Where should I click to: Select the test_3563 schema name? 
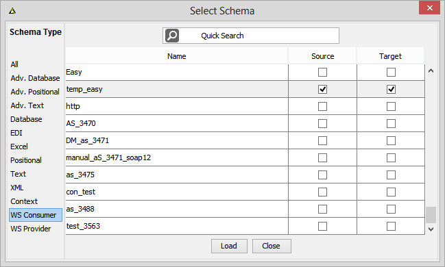(83, 226)
